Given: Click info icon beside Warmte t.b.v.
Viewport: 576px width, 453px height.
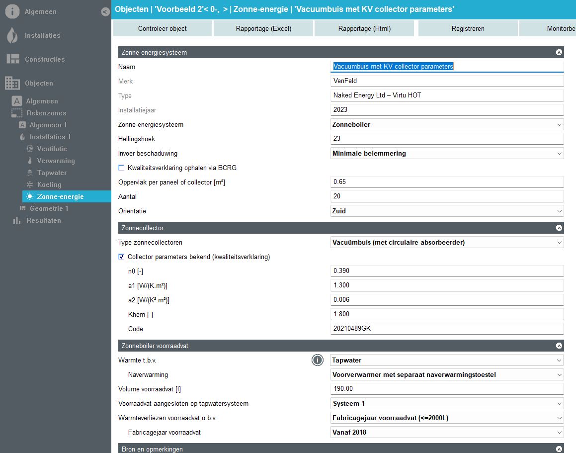Looking at the screenshot, I should (x=317, y=360).
